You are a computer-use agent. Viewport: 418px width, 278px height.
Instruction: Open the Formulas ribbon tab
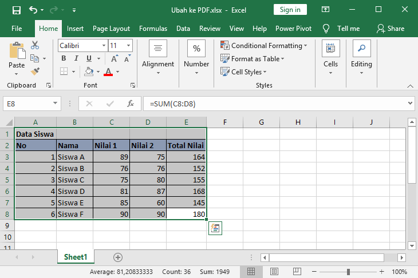coord(153,29)
